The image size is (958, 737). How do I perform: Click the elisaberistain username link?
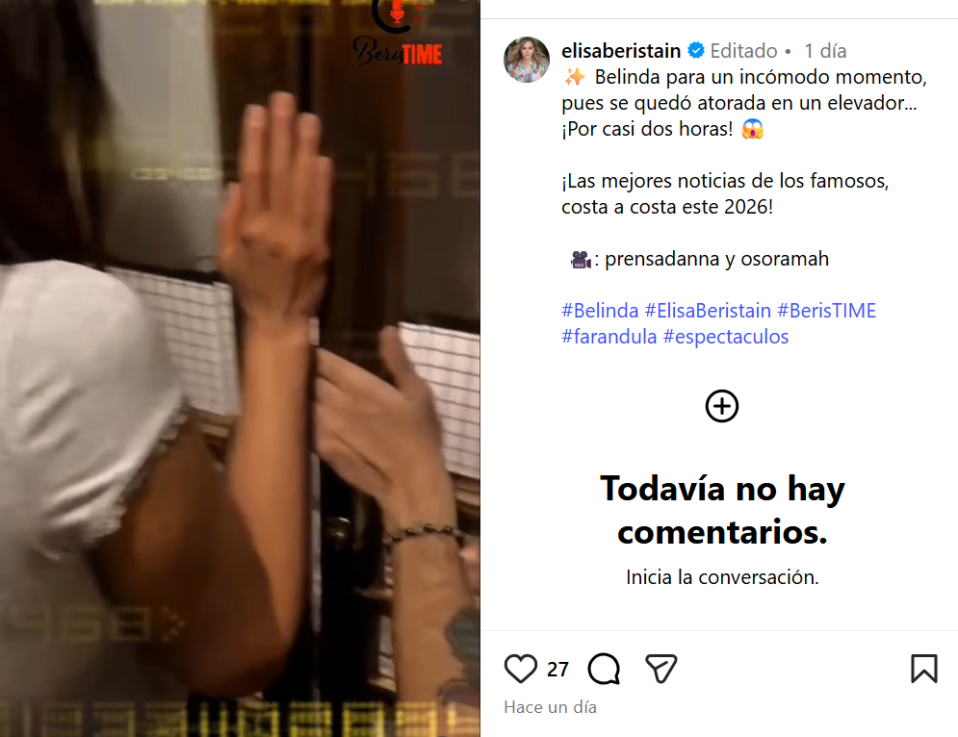(x=621, y=51)
